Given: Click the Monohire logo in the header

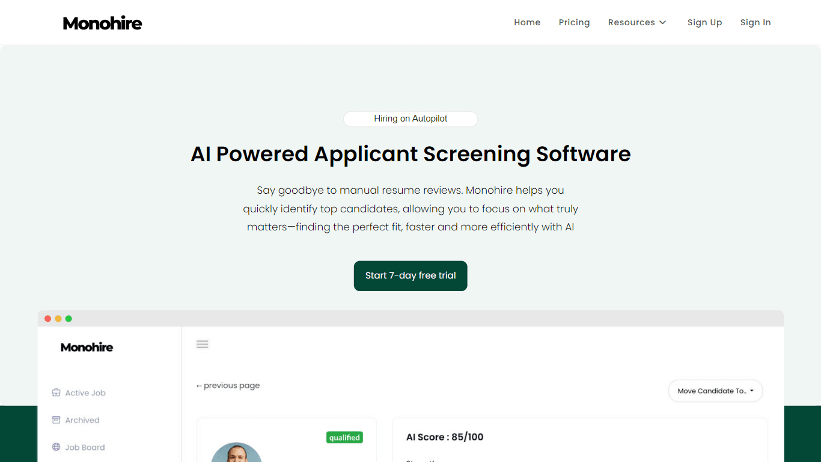Looking at the screenshot, I should [x=103, y=23].
